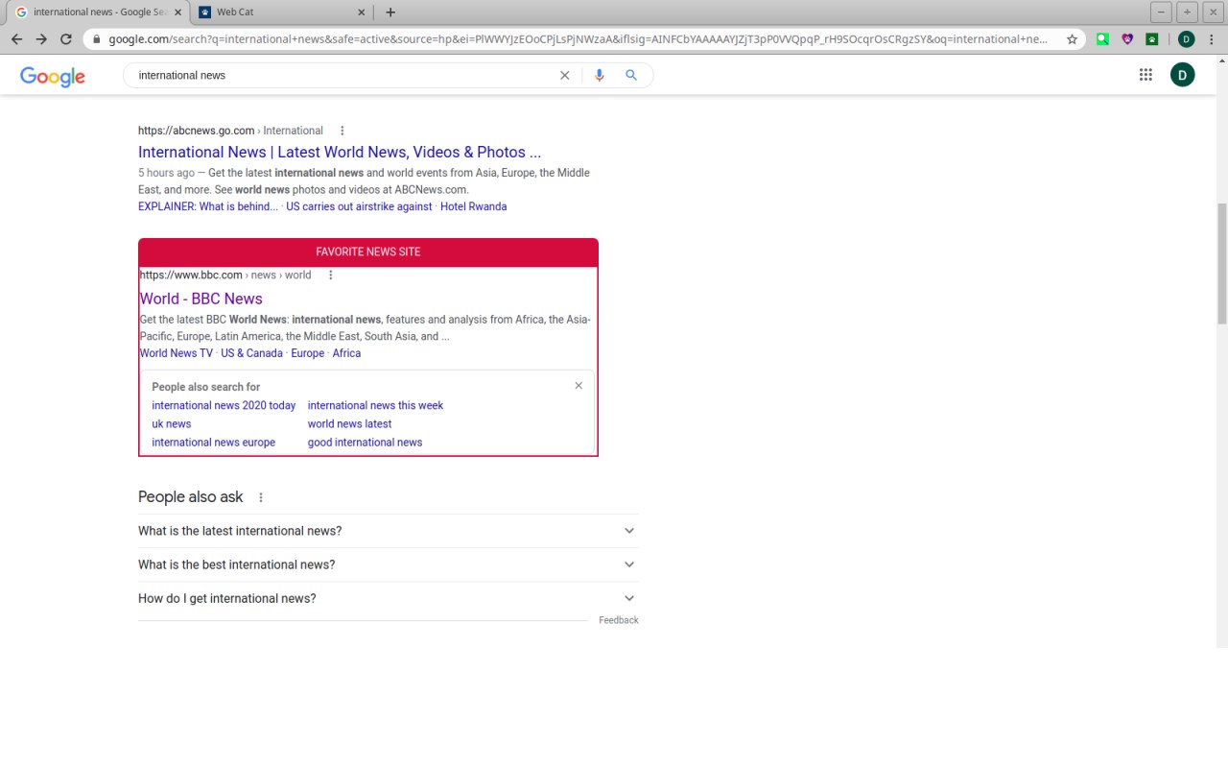
Task: Open the Web Cat extension icon
Action: [x=1152, y=39]
